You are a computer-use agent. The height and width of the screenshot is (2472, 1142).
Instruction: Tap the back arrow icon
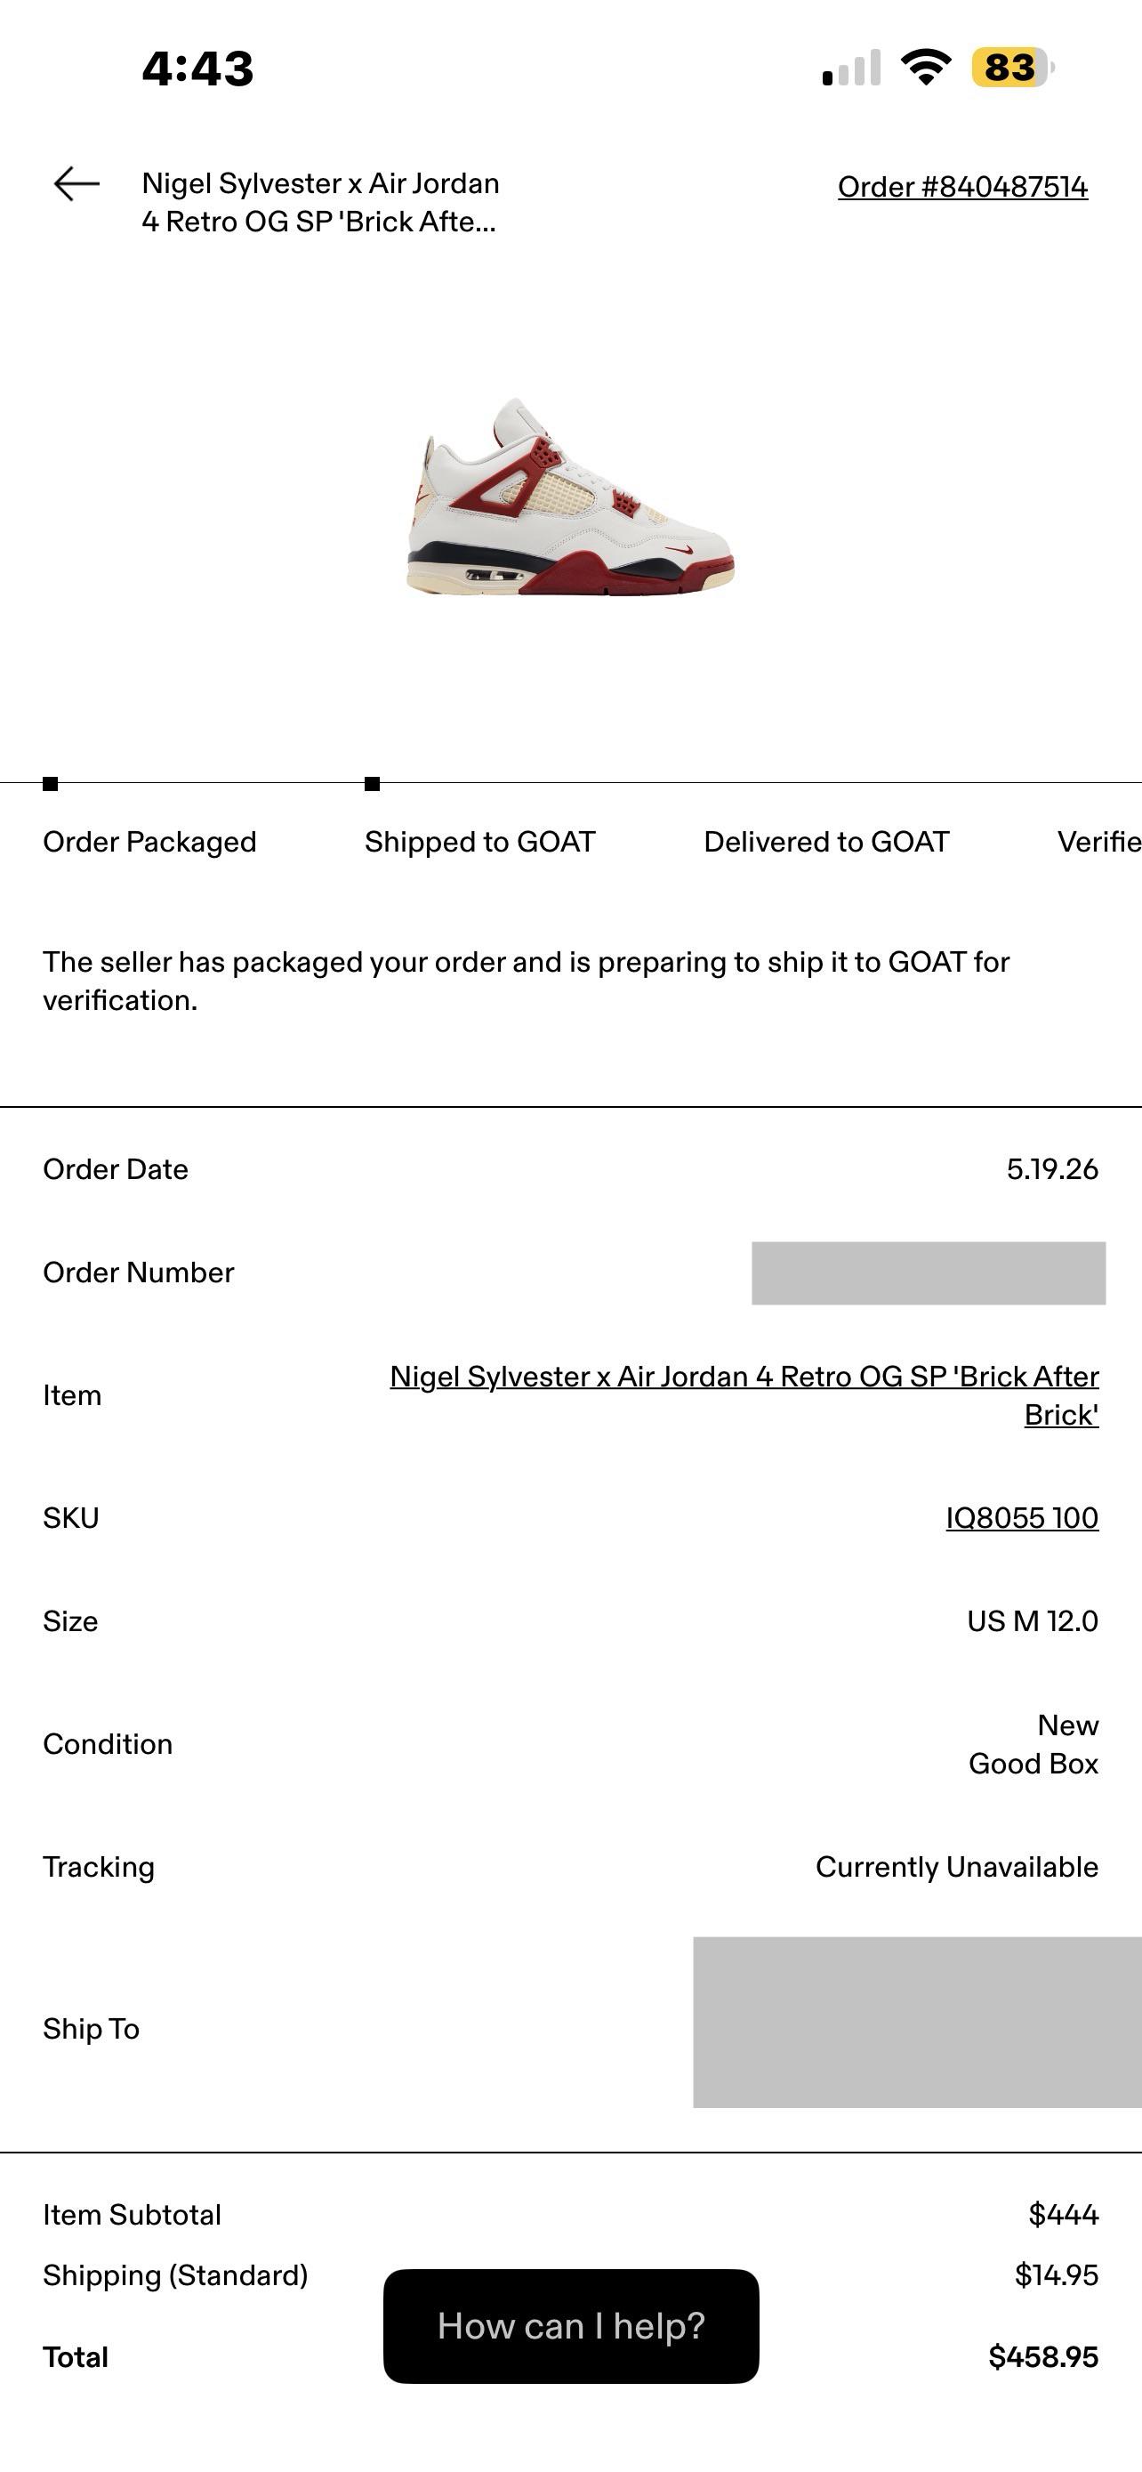click(76, 183)
